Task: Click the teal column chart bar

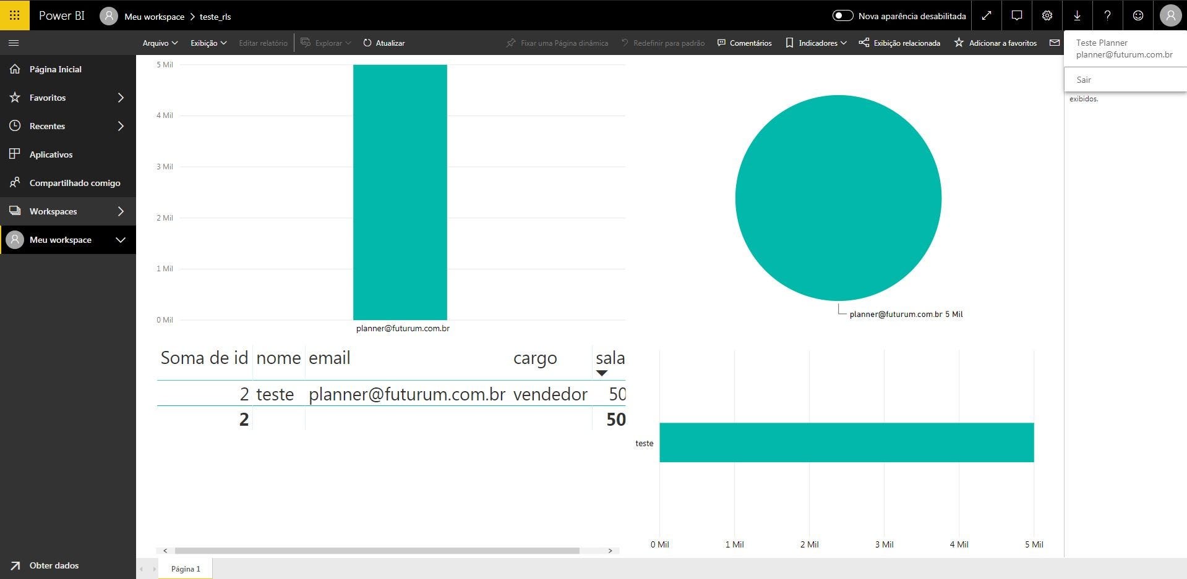Action: coord(400,192)
